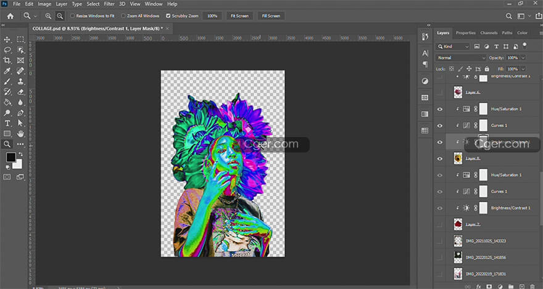
Task: Click the Add layer style fx icon
Action: [x=479, y=287]
